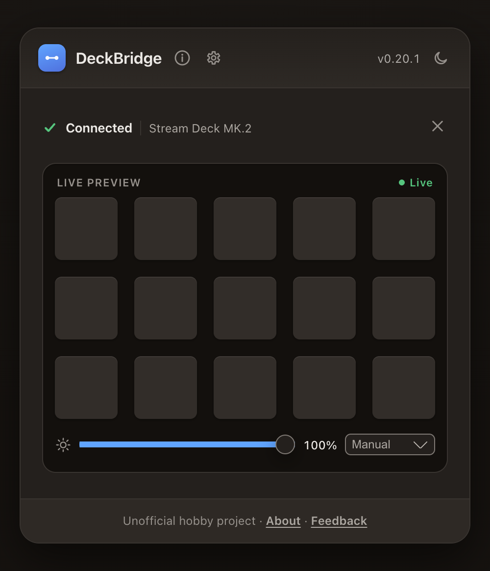Open settings via the gear icon
The height and width of the screenshot is (571, 490).
[x=214, y=58]
